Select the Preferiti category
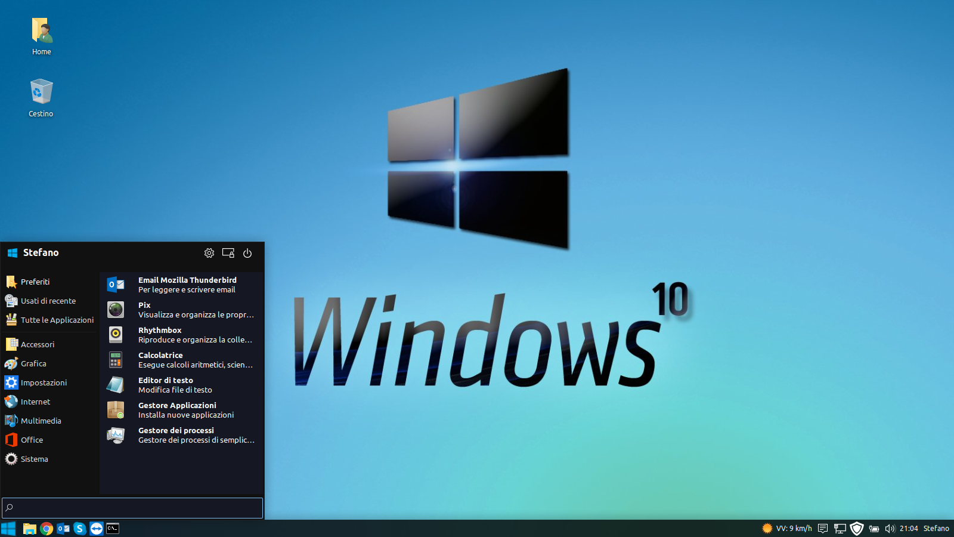Viewport: 954px width, 537px height. pos(49,282)
